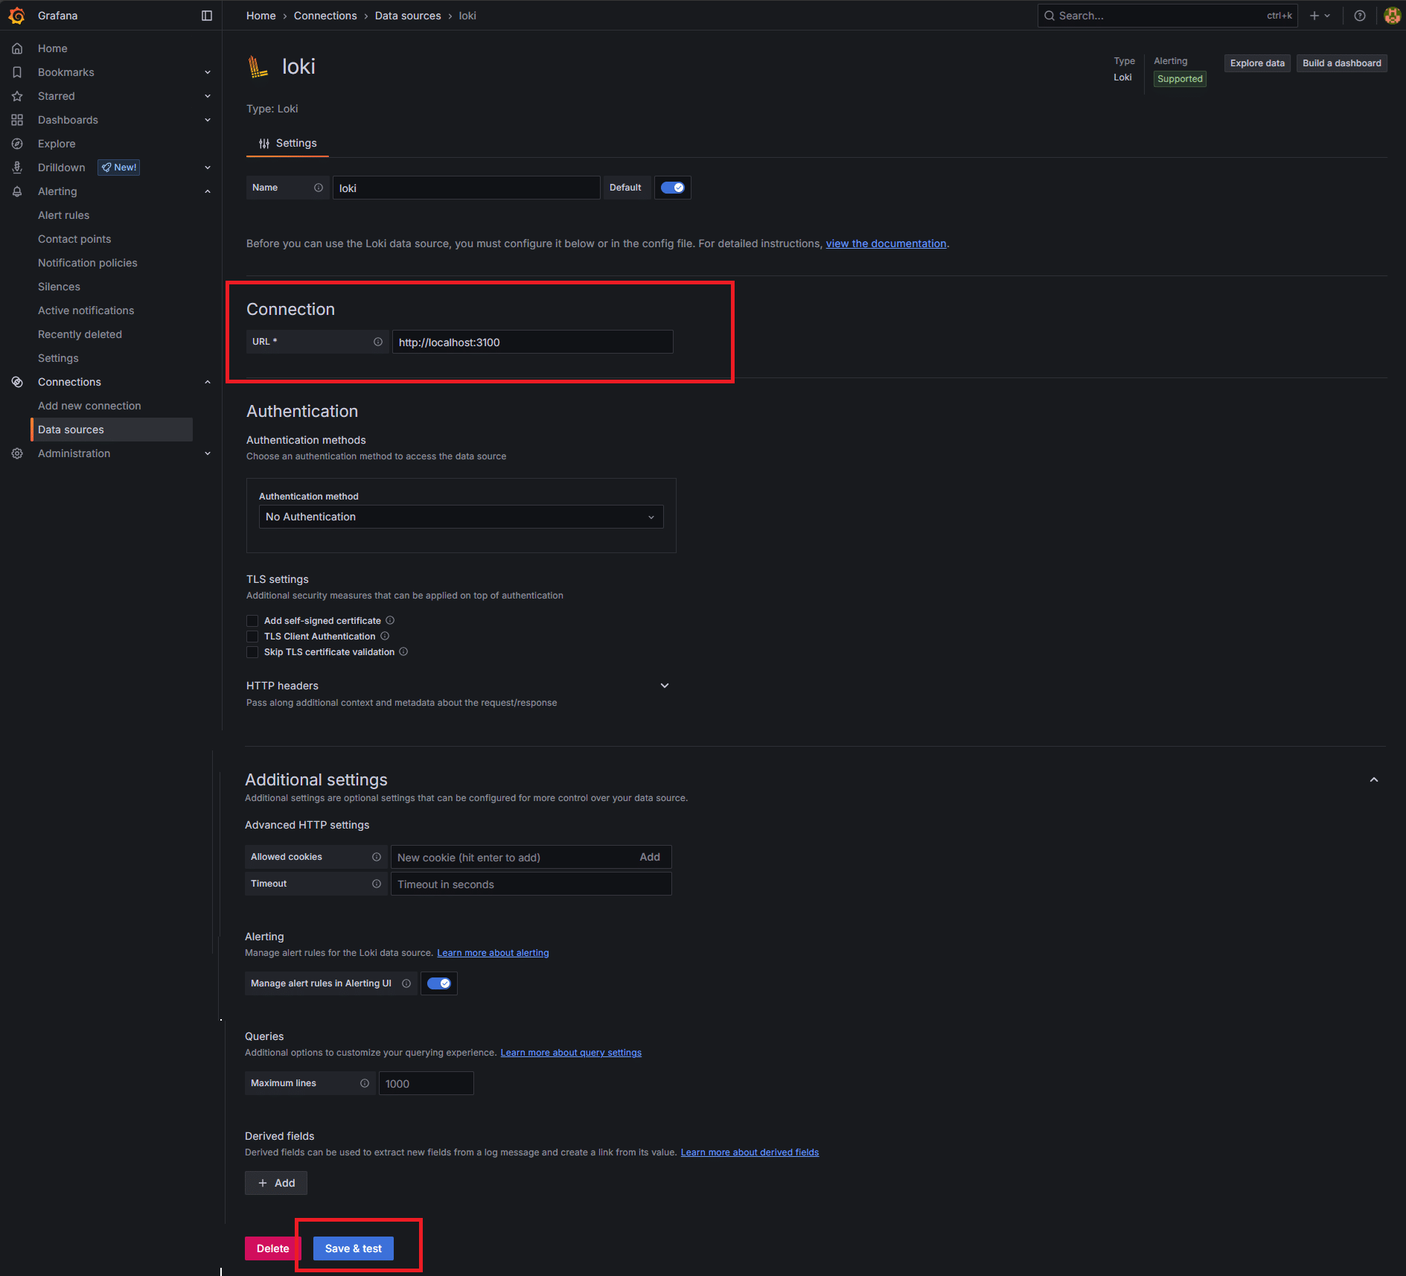This screenshot has width=1406, height=1276.
Task: Collapse the Alerting sidebar section
Action: point(208,191)
